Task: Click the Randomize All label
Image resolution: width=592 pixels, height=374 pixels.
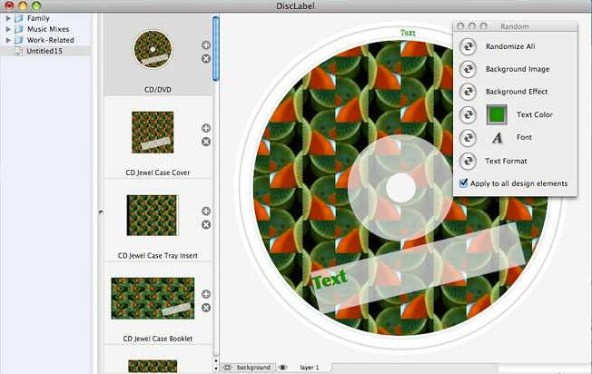Action: 510,46
